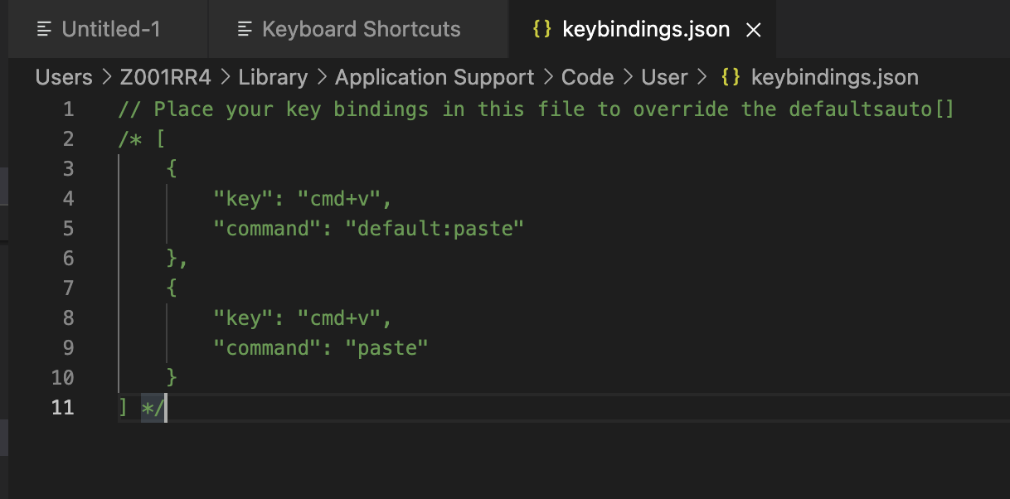Expand the chevron after Users breadcrumb
1010x499 pixels.
tap(108, 76)
